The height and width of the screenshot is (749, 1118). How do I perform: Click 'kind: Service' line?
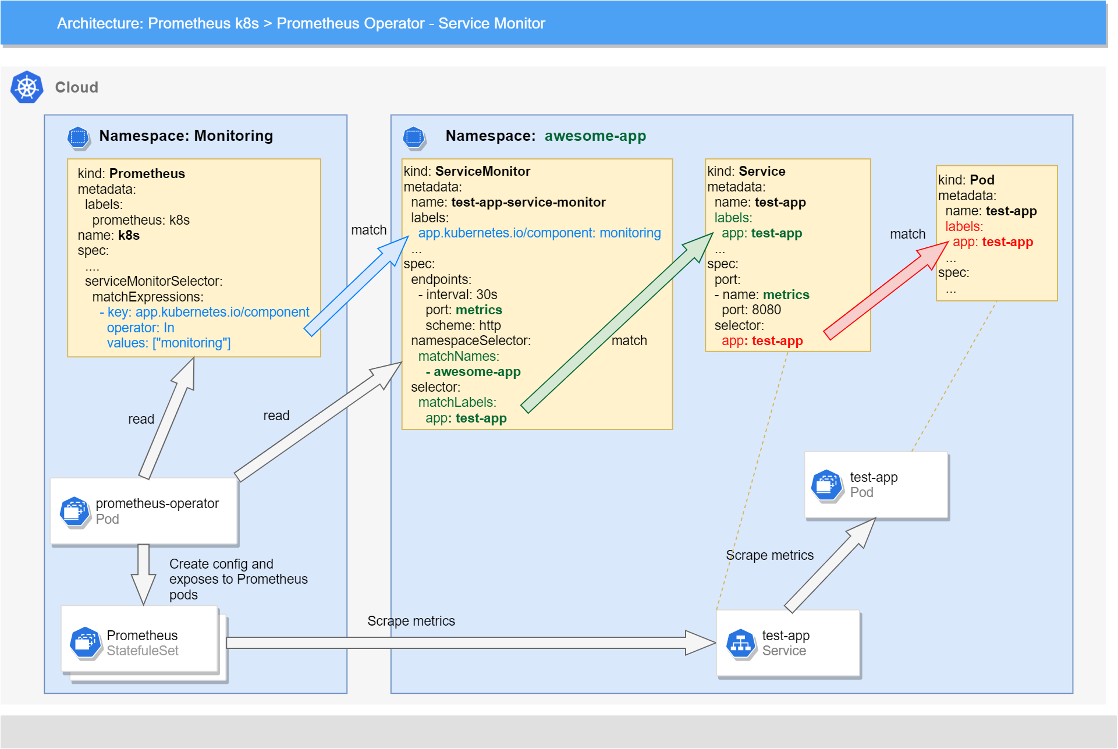click(x=746, y=171)
